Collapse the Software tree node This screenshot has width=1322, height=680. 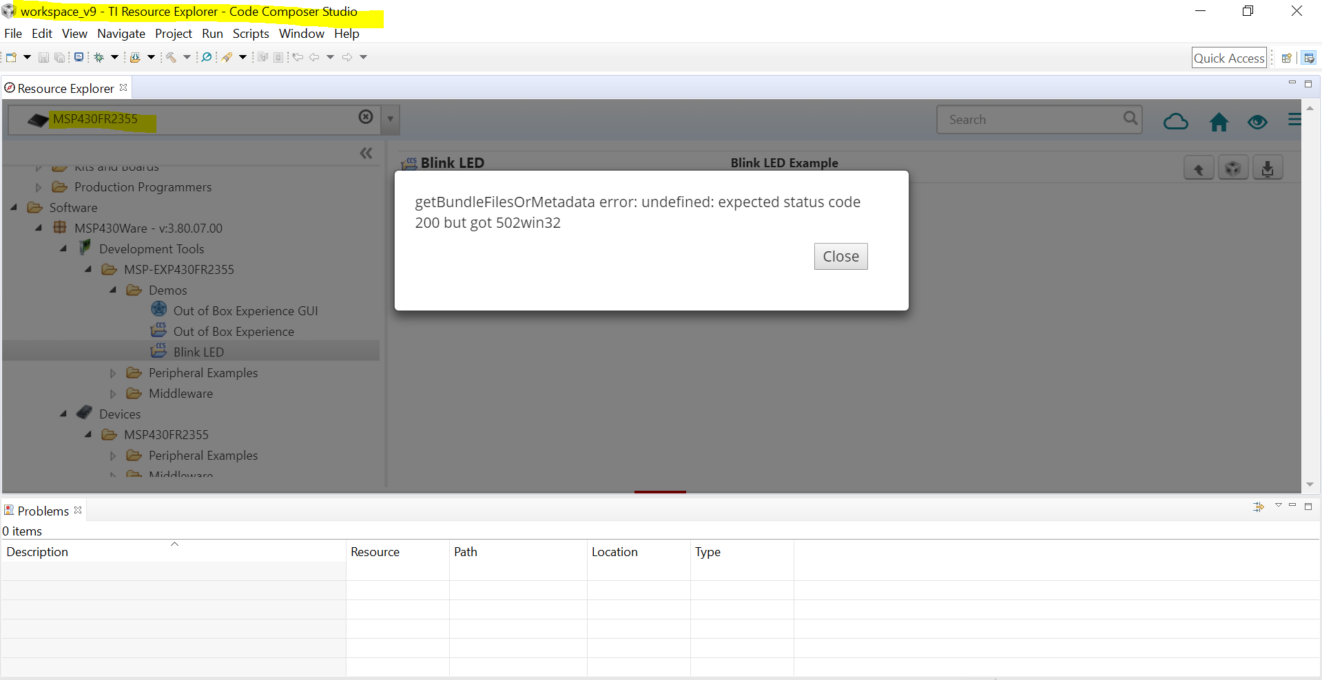(14, 207)
